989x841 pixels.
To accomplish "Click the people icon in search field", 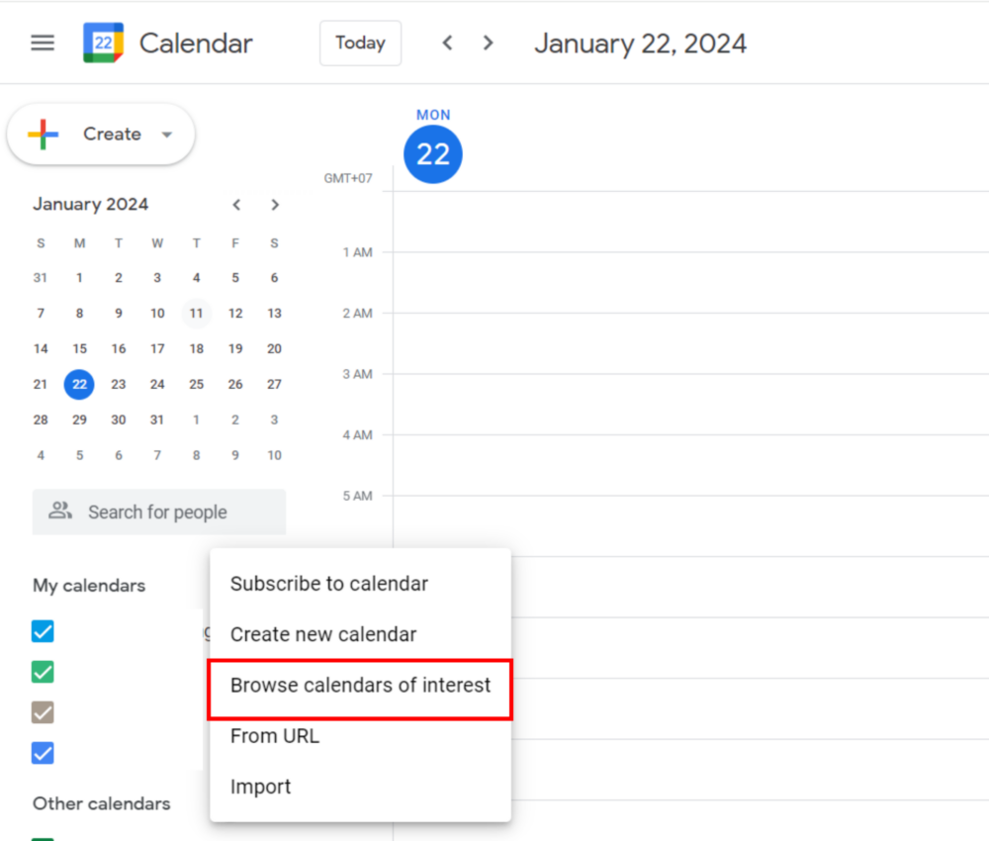I will click(x=60, y=512).
